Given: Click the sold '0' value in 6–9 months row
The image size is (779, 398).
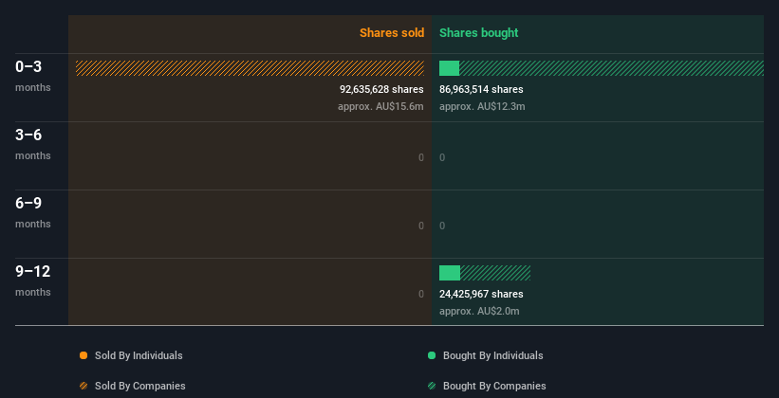Looking at the screenshot, I should tap(421, 226).
